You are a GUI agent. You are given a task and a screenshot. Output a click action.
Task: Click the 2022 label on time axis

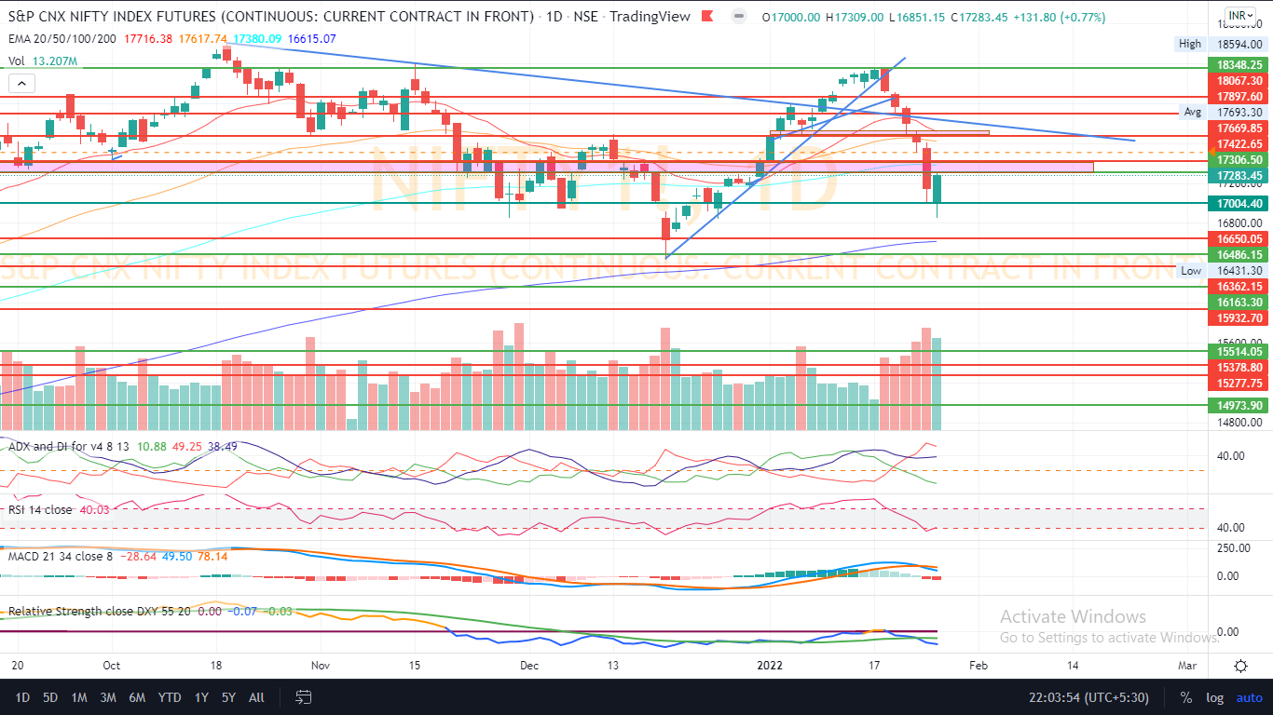(770, 666)
